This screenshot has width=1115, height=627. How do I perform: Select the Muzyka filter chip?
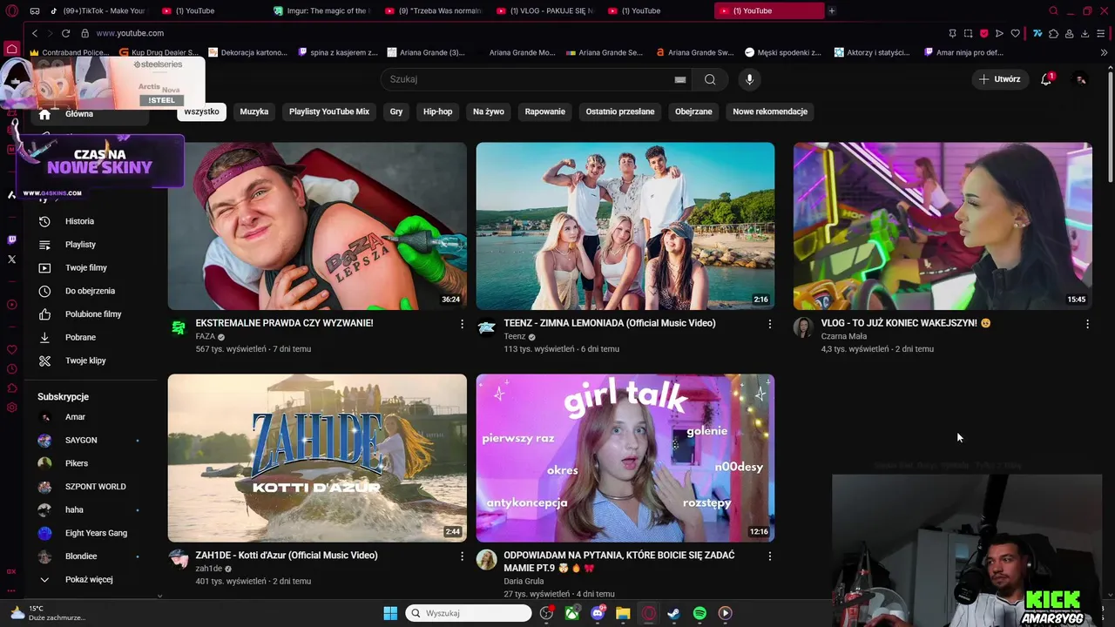coord(254,111)
